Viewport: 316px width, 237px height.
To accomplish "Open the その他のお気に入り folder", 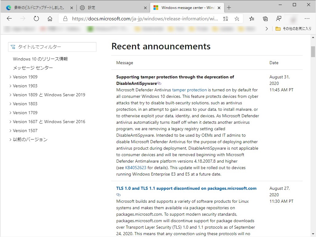I will (293, 29).
